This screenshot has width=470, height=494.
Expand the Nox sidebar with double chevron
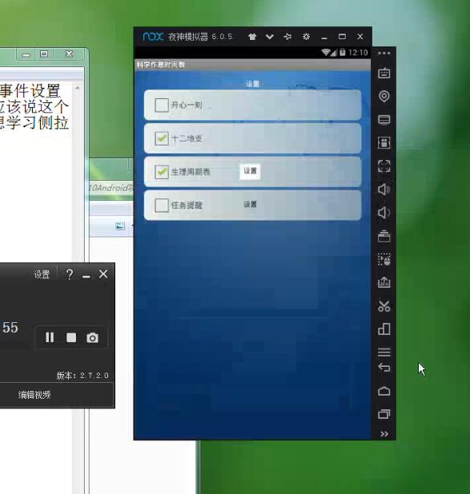(384, 434)
